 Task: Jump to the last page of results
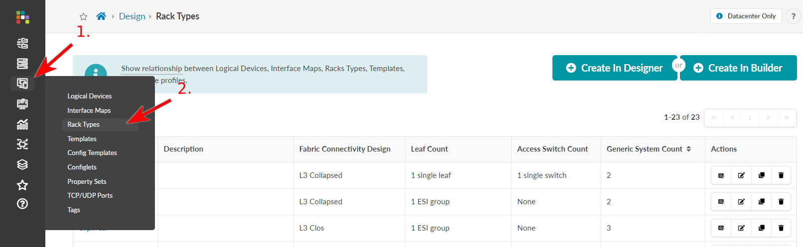pyautogui.click(x=787, y=118)
